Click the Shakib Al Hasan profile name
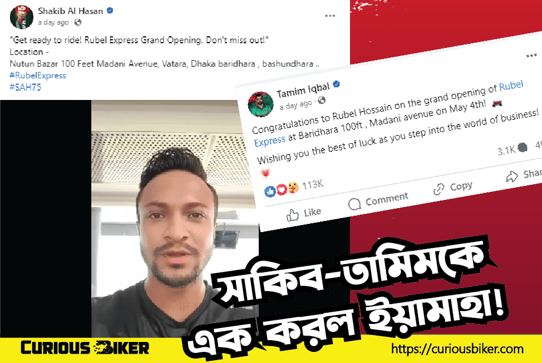Screen dimensions: 542x363 [70, 11]
